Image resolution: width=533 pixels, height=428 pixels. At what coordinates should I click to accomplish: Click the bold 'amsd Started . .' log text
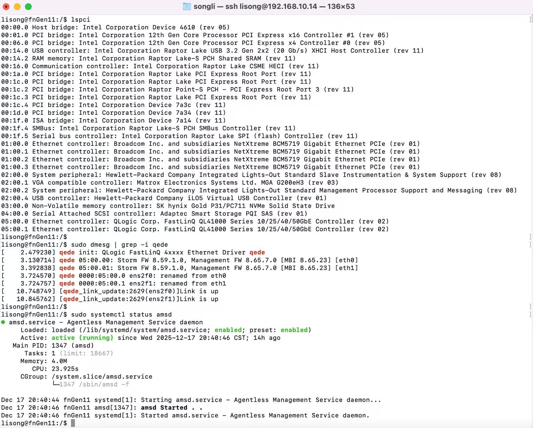[172, 408]
